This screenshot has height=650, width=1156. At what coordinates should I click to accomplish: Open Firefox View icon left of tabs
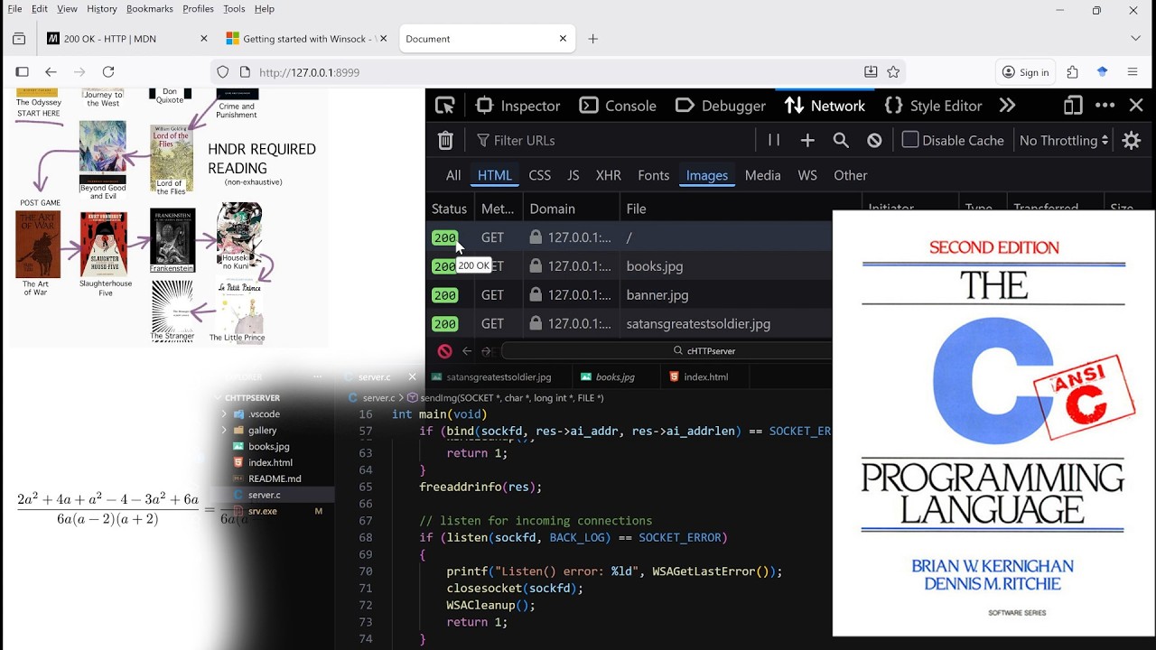(x=19, y=39)
